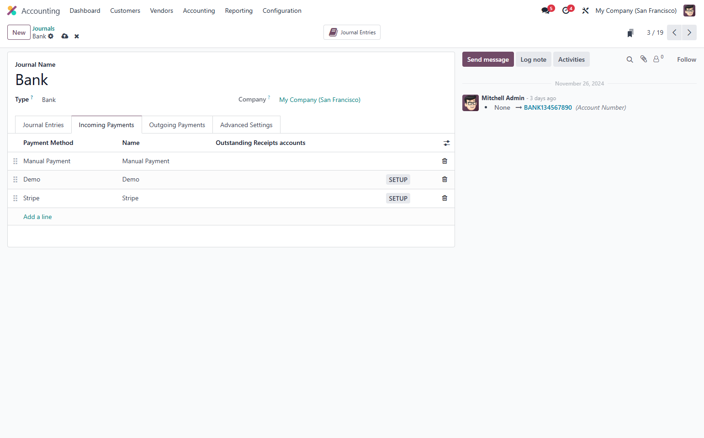Open the Configuration menu
The image size is (704, 438).
282,11
